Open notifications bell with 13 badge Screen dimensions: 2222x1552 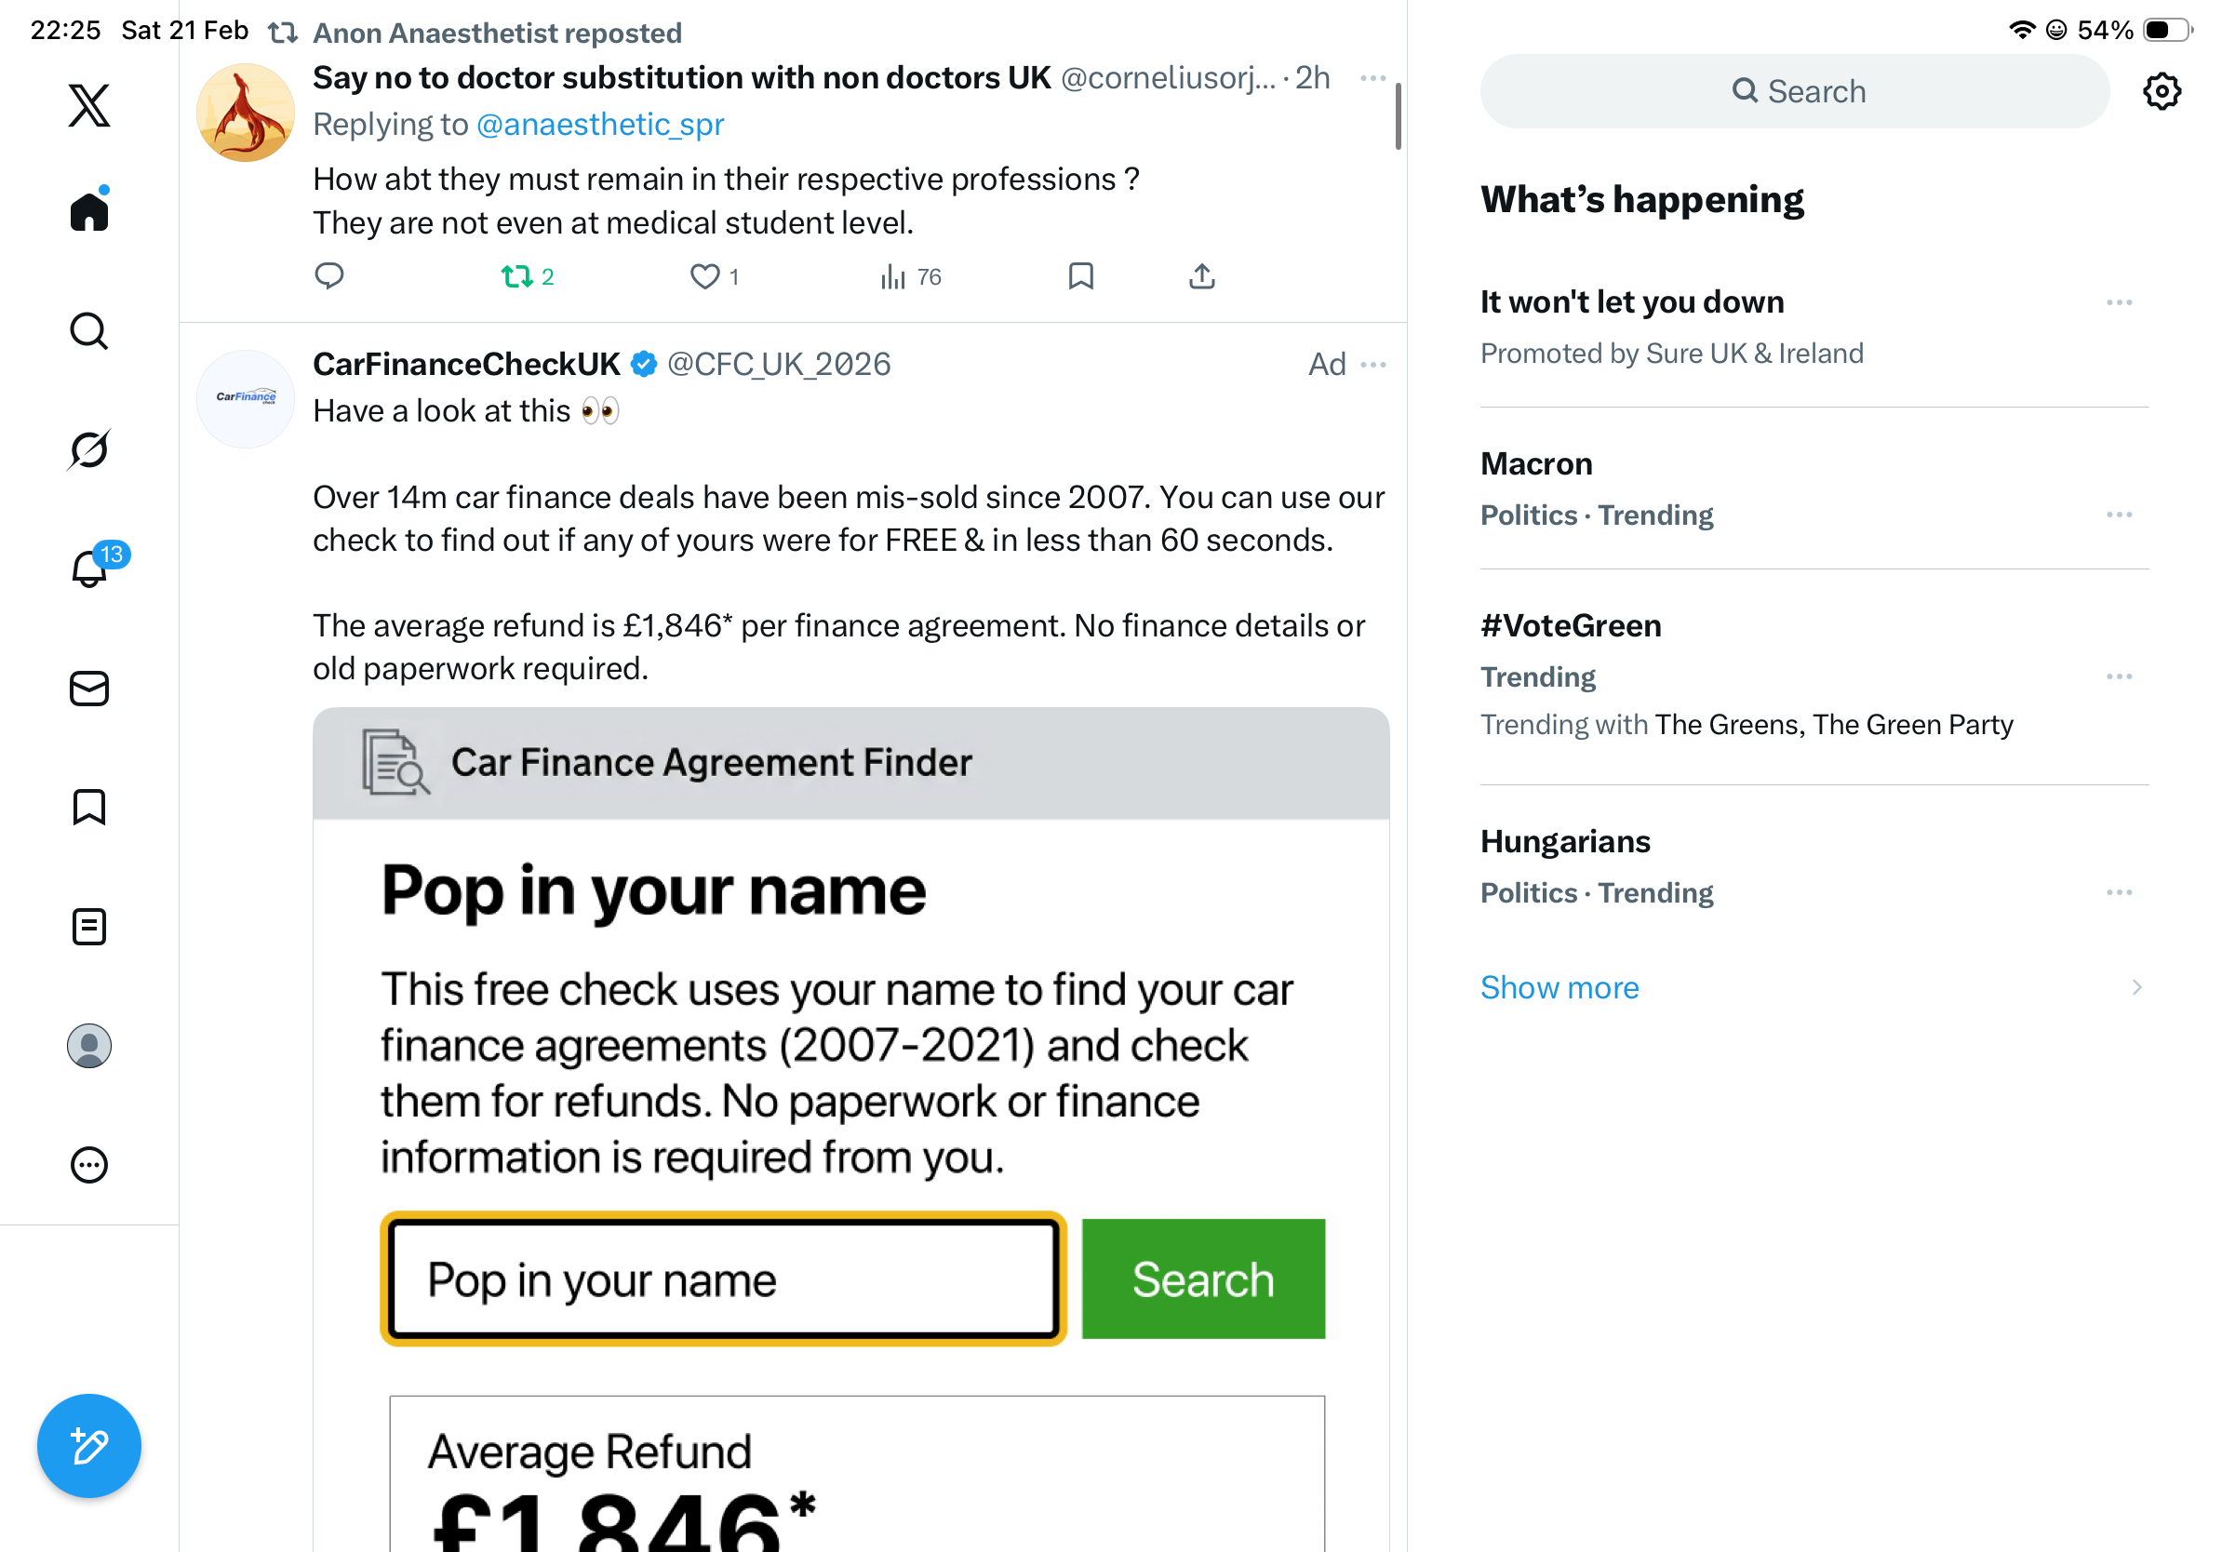[90, 569]
